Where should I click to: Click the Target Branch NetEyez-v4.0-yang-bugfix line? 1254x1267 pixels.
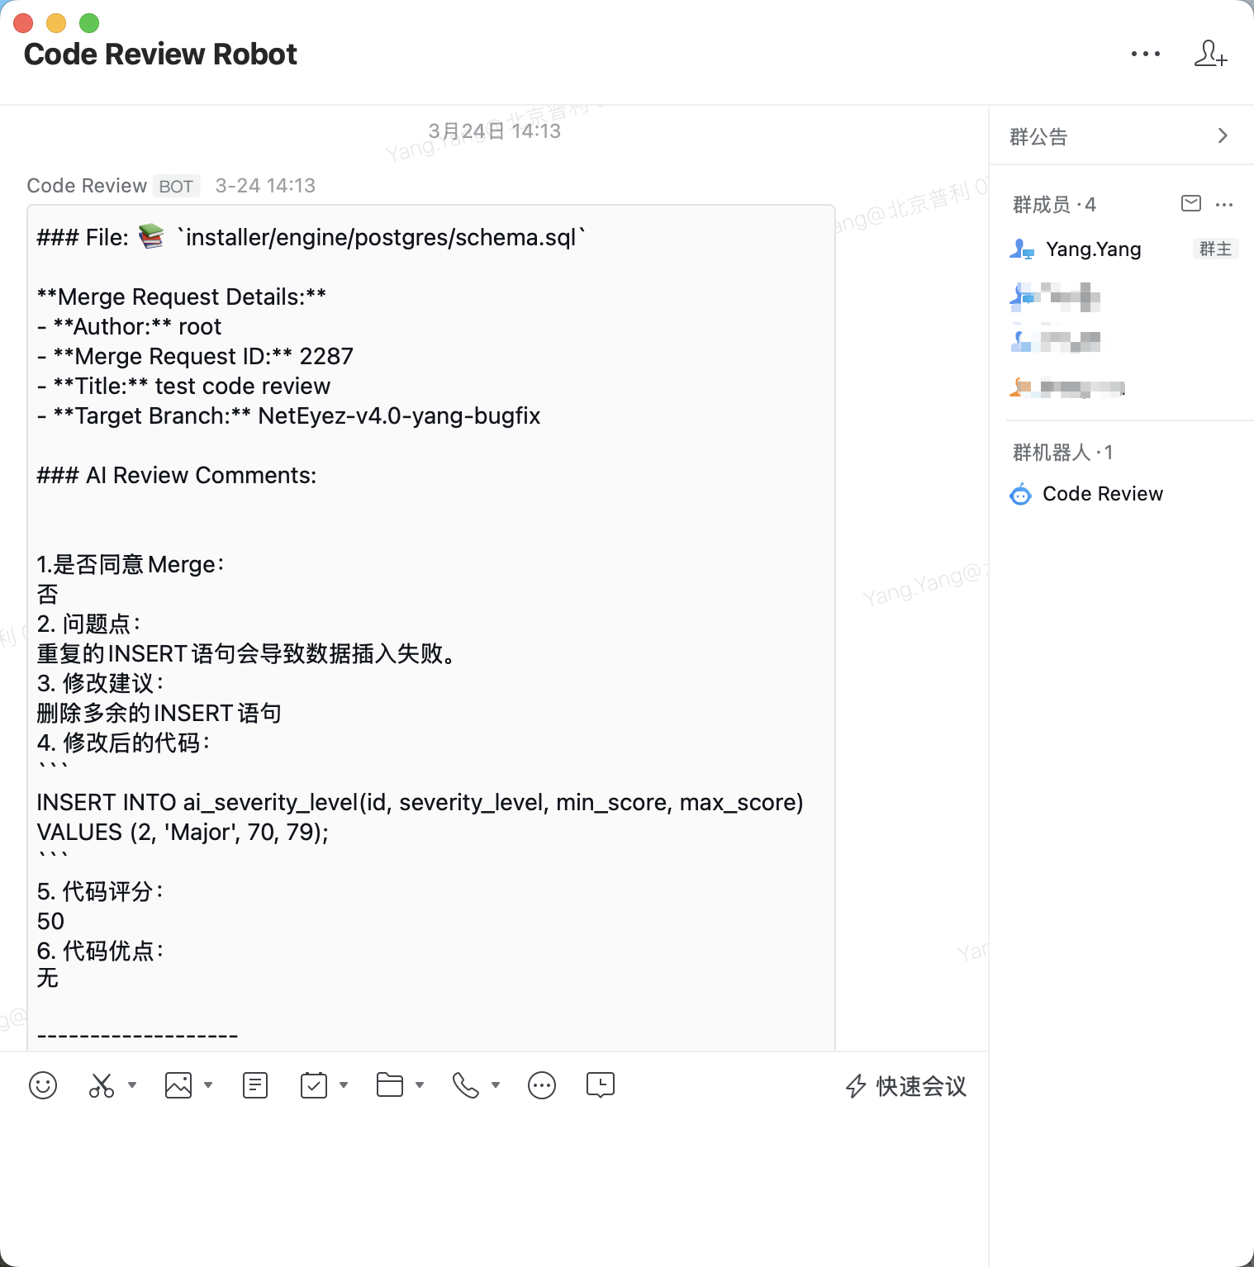click(x=288, y=415)
